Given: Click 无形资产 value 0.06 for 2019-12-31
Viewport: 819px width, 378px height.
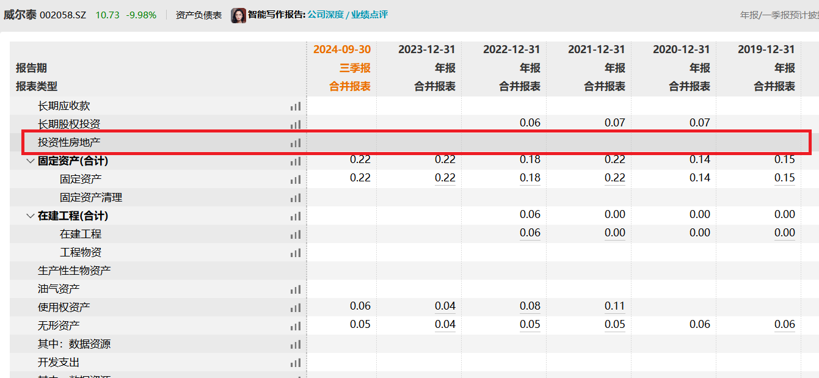Looking at the screenshot, I should pos(785,324).
